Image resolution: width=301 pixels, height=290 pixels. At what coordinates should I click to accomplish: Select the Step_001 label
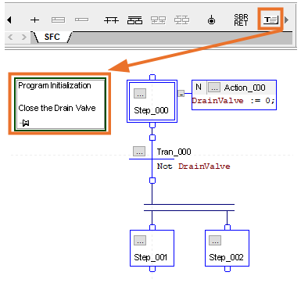coord(151,257)
